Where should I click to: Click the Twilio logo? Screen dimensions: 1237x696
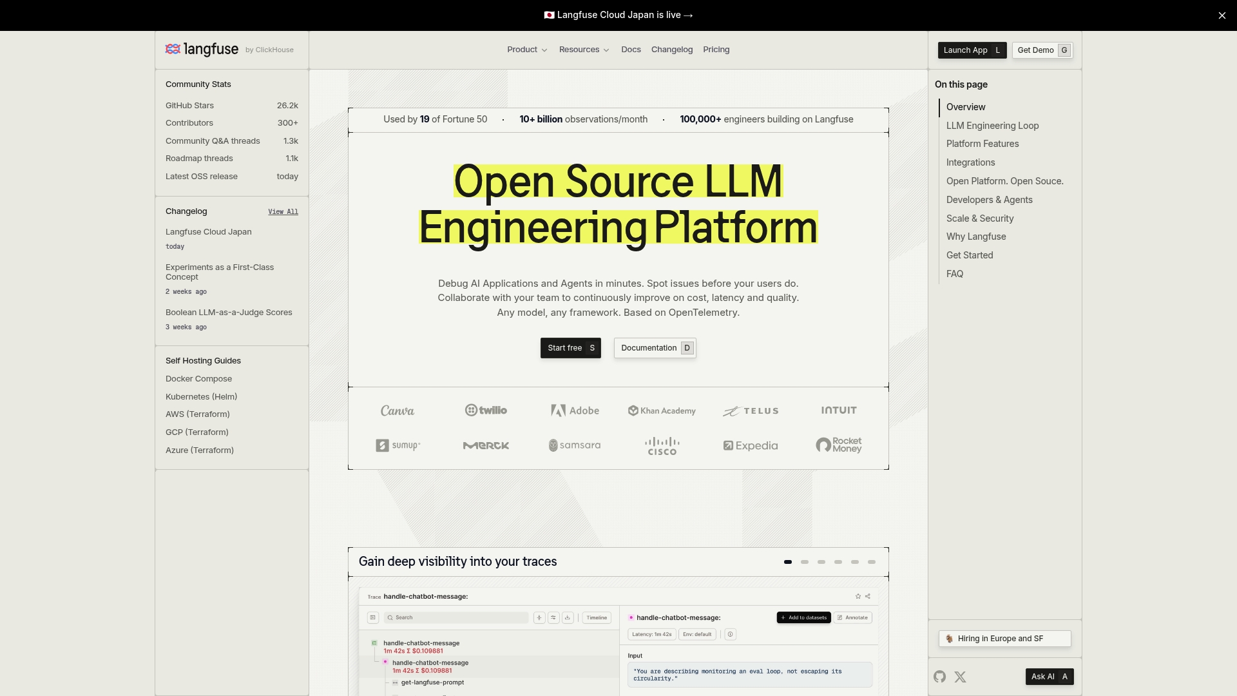tap(486, 410)
